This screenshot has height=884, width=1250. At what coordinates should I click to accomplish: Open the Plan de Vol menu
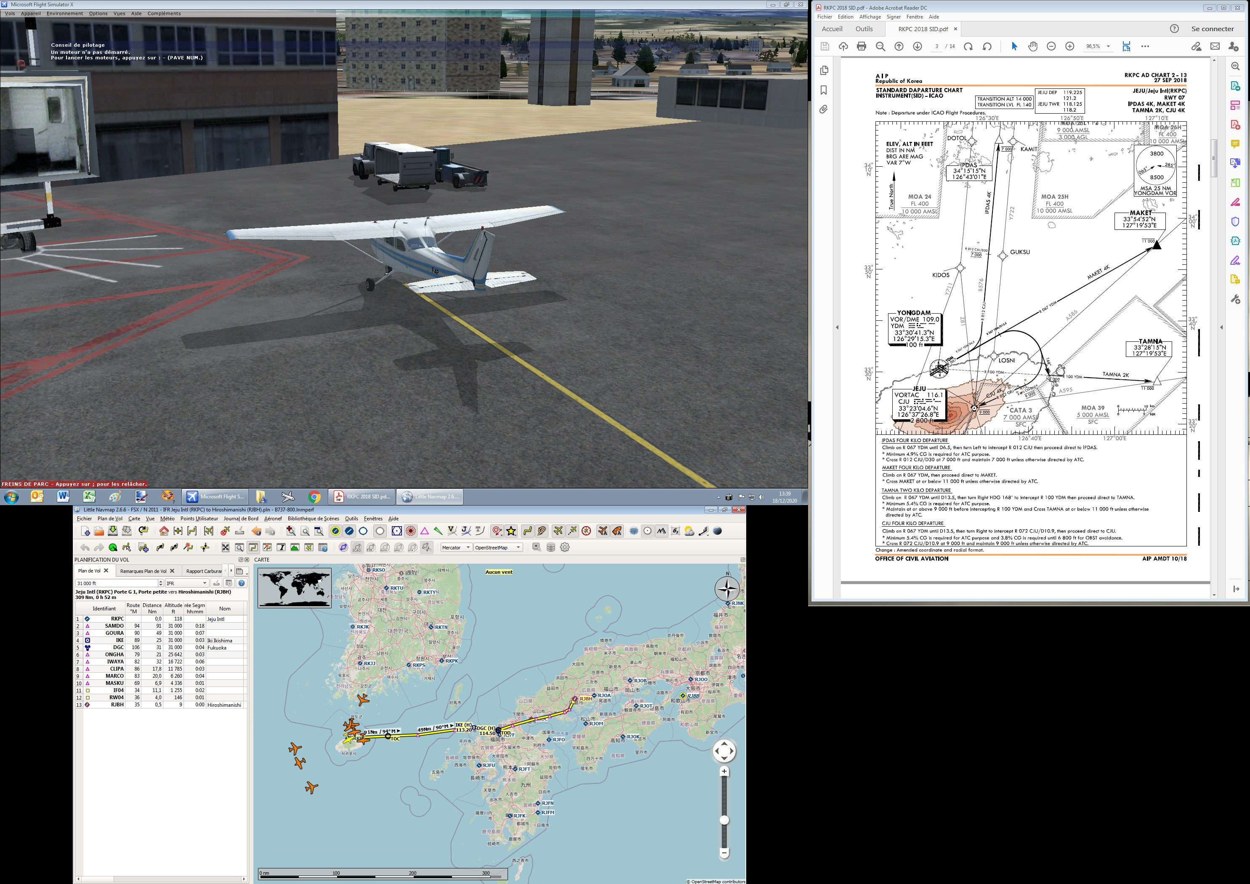(110, 519)
